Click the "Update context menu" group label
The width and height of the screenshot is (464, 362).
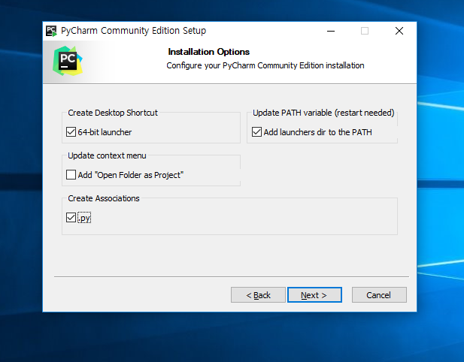107,155
